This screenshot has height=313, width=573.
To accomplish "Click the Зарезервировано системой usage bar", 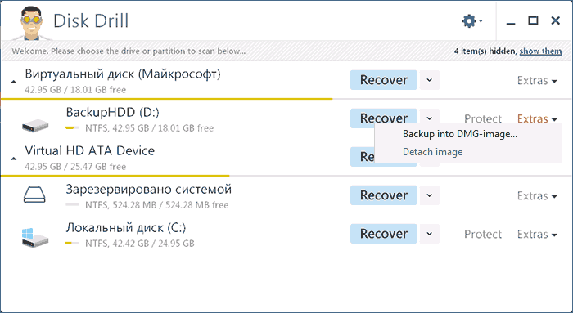I will click(x=72, y=204).
